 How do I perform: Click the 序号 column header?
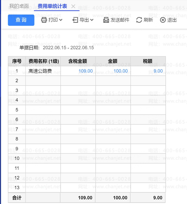(x=17, y=61)
